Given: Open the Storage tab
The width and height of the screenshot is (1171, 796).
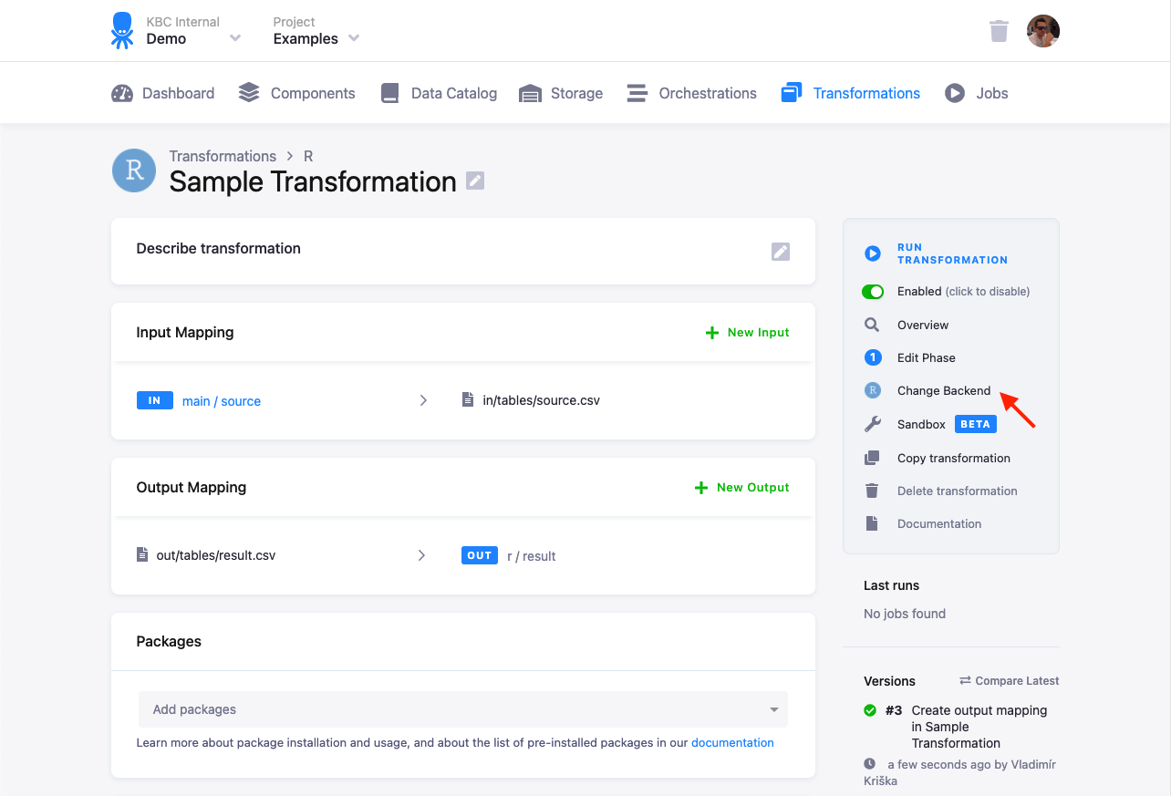Looking at the screenshot, I should coord(561,93).
